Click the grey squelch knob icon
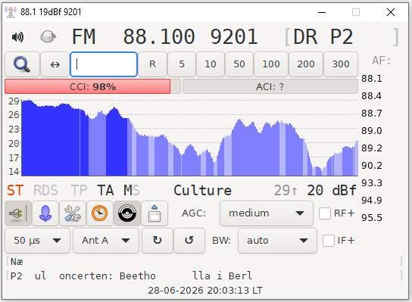This screenshot has width=412, height=302. click(48, 37)
